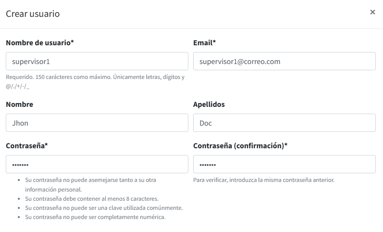Viewport: 383px width, 232px height.
Task: Select the Nombre field with Jhon
Action: [97, 123]
